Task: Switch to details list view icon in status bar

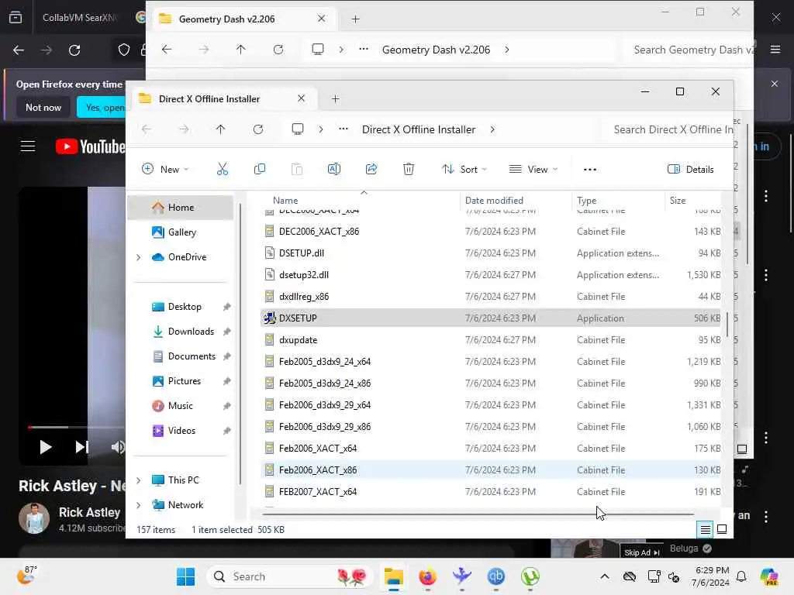Action: [705, 529]
